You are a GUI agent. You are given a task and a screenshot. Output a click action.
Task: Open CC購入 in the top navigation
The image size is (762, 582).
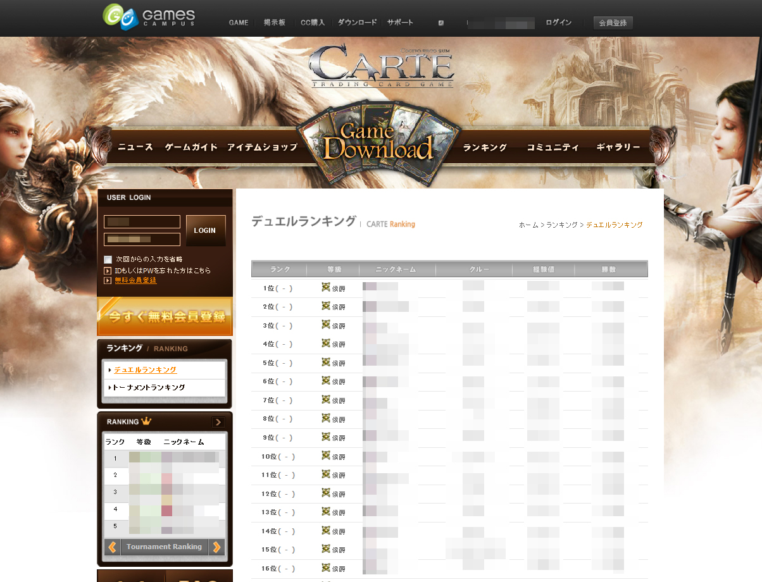(313, 23)
